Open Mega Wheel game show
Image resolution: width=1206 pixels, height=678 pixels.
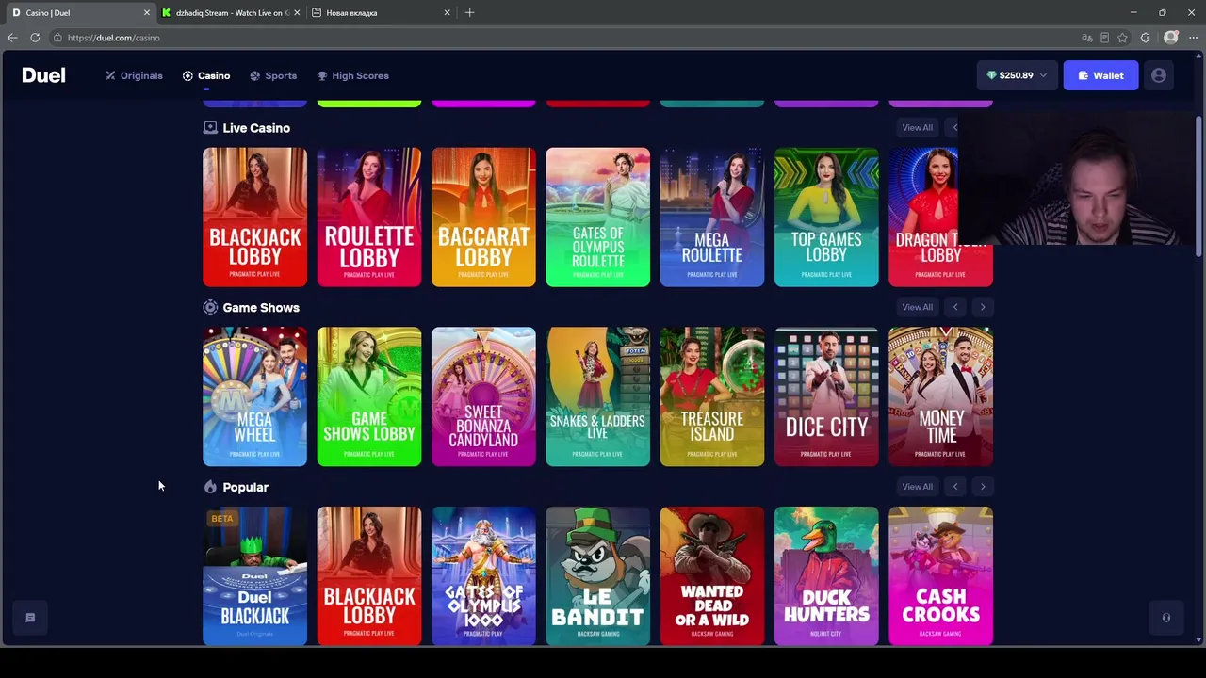[x=254, y=396]
